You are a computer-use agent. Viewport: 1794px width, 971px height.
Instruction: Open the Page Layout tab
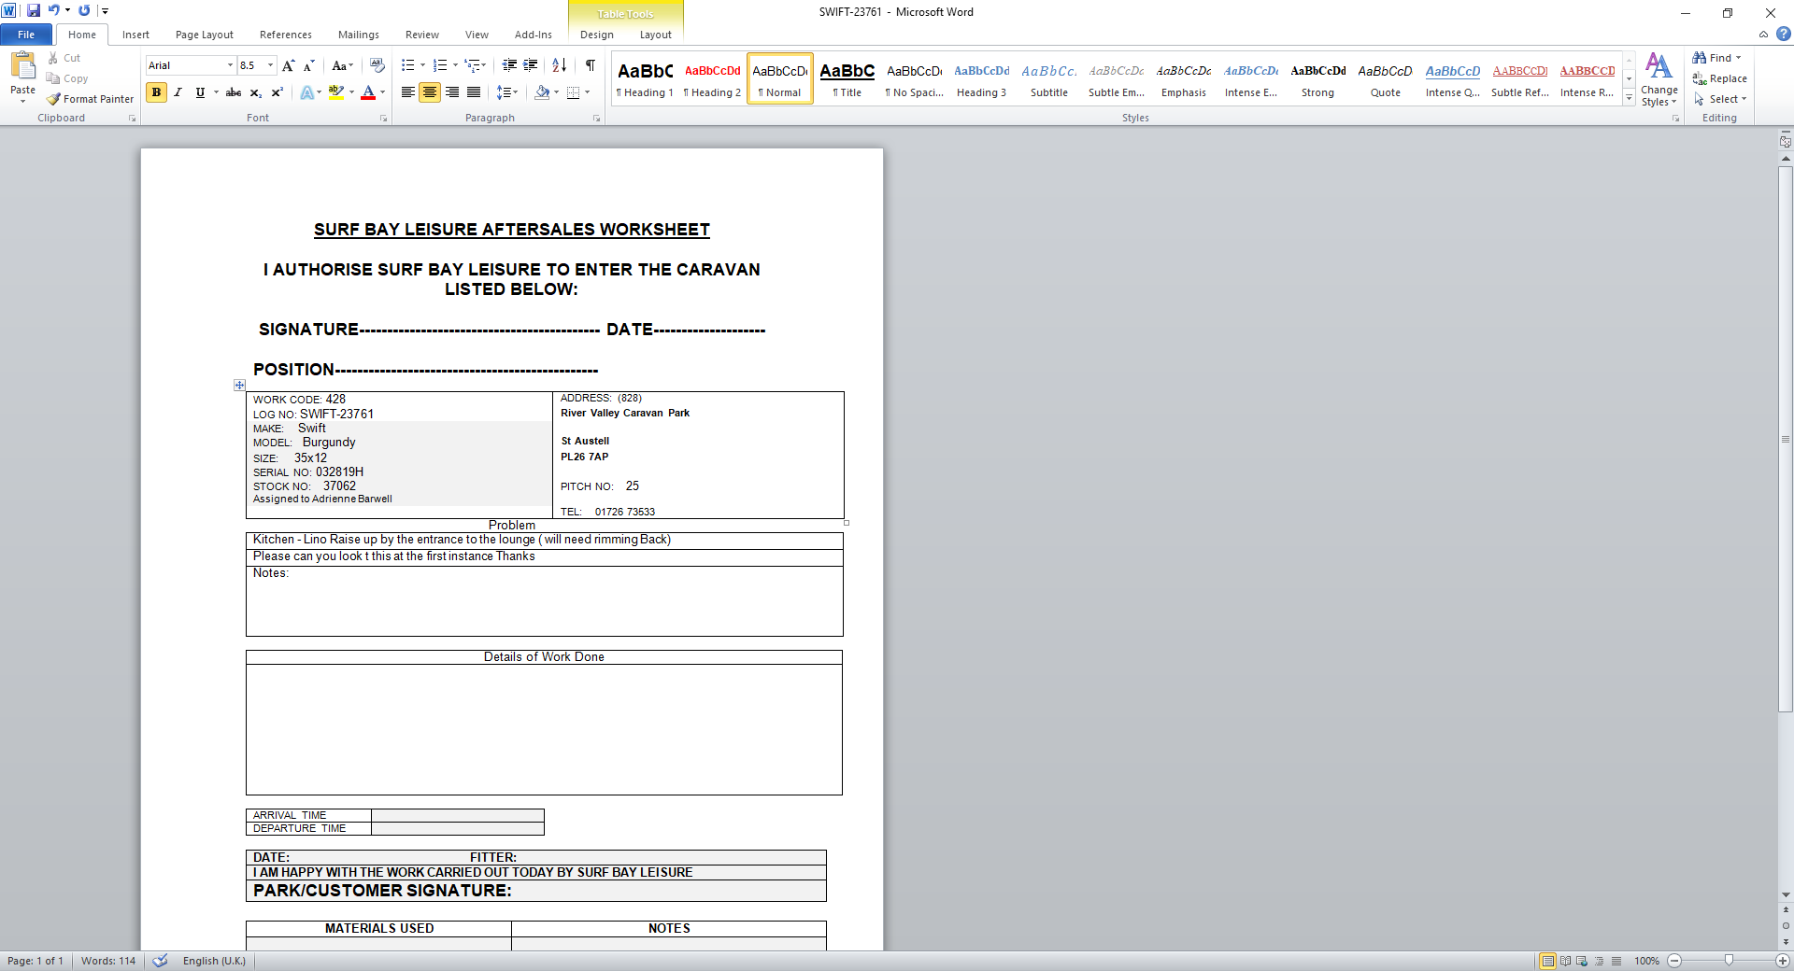pos(204,35)
